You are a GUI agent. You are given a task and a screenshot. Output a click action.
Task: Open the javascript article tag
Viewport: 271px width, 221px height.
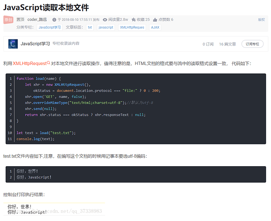tap(106, 27)
